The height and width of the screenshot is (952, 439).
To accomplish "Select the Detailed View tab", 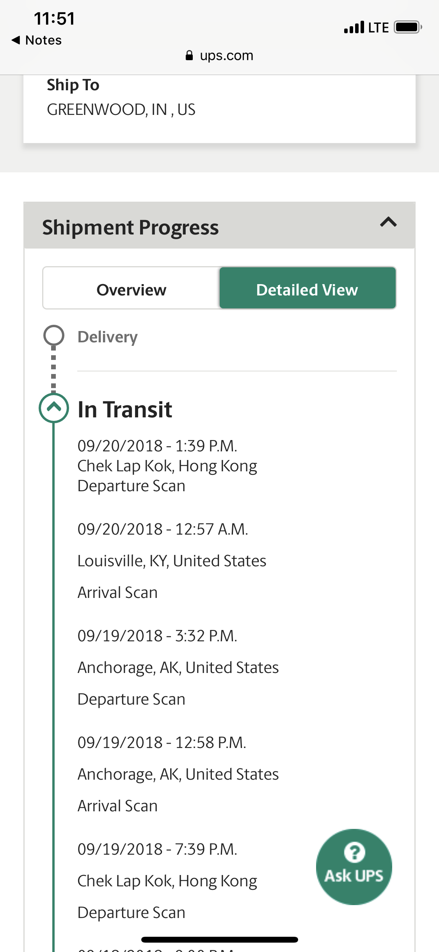I will tap(307, 290).
